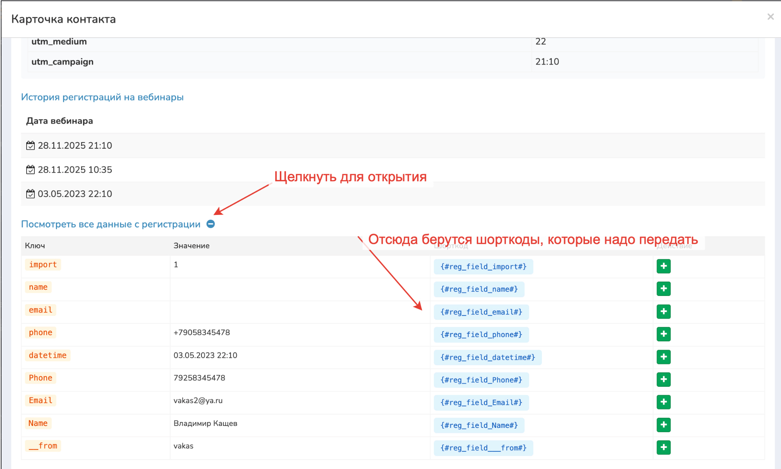The width and height of the screenshot is (781, 469).
Task: Click green plus button for import row
Action: point(663,266)
